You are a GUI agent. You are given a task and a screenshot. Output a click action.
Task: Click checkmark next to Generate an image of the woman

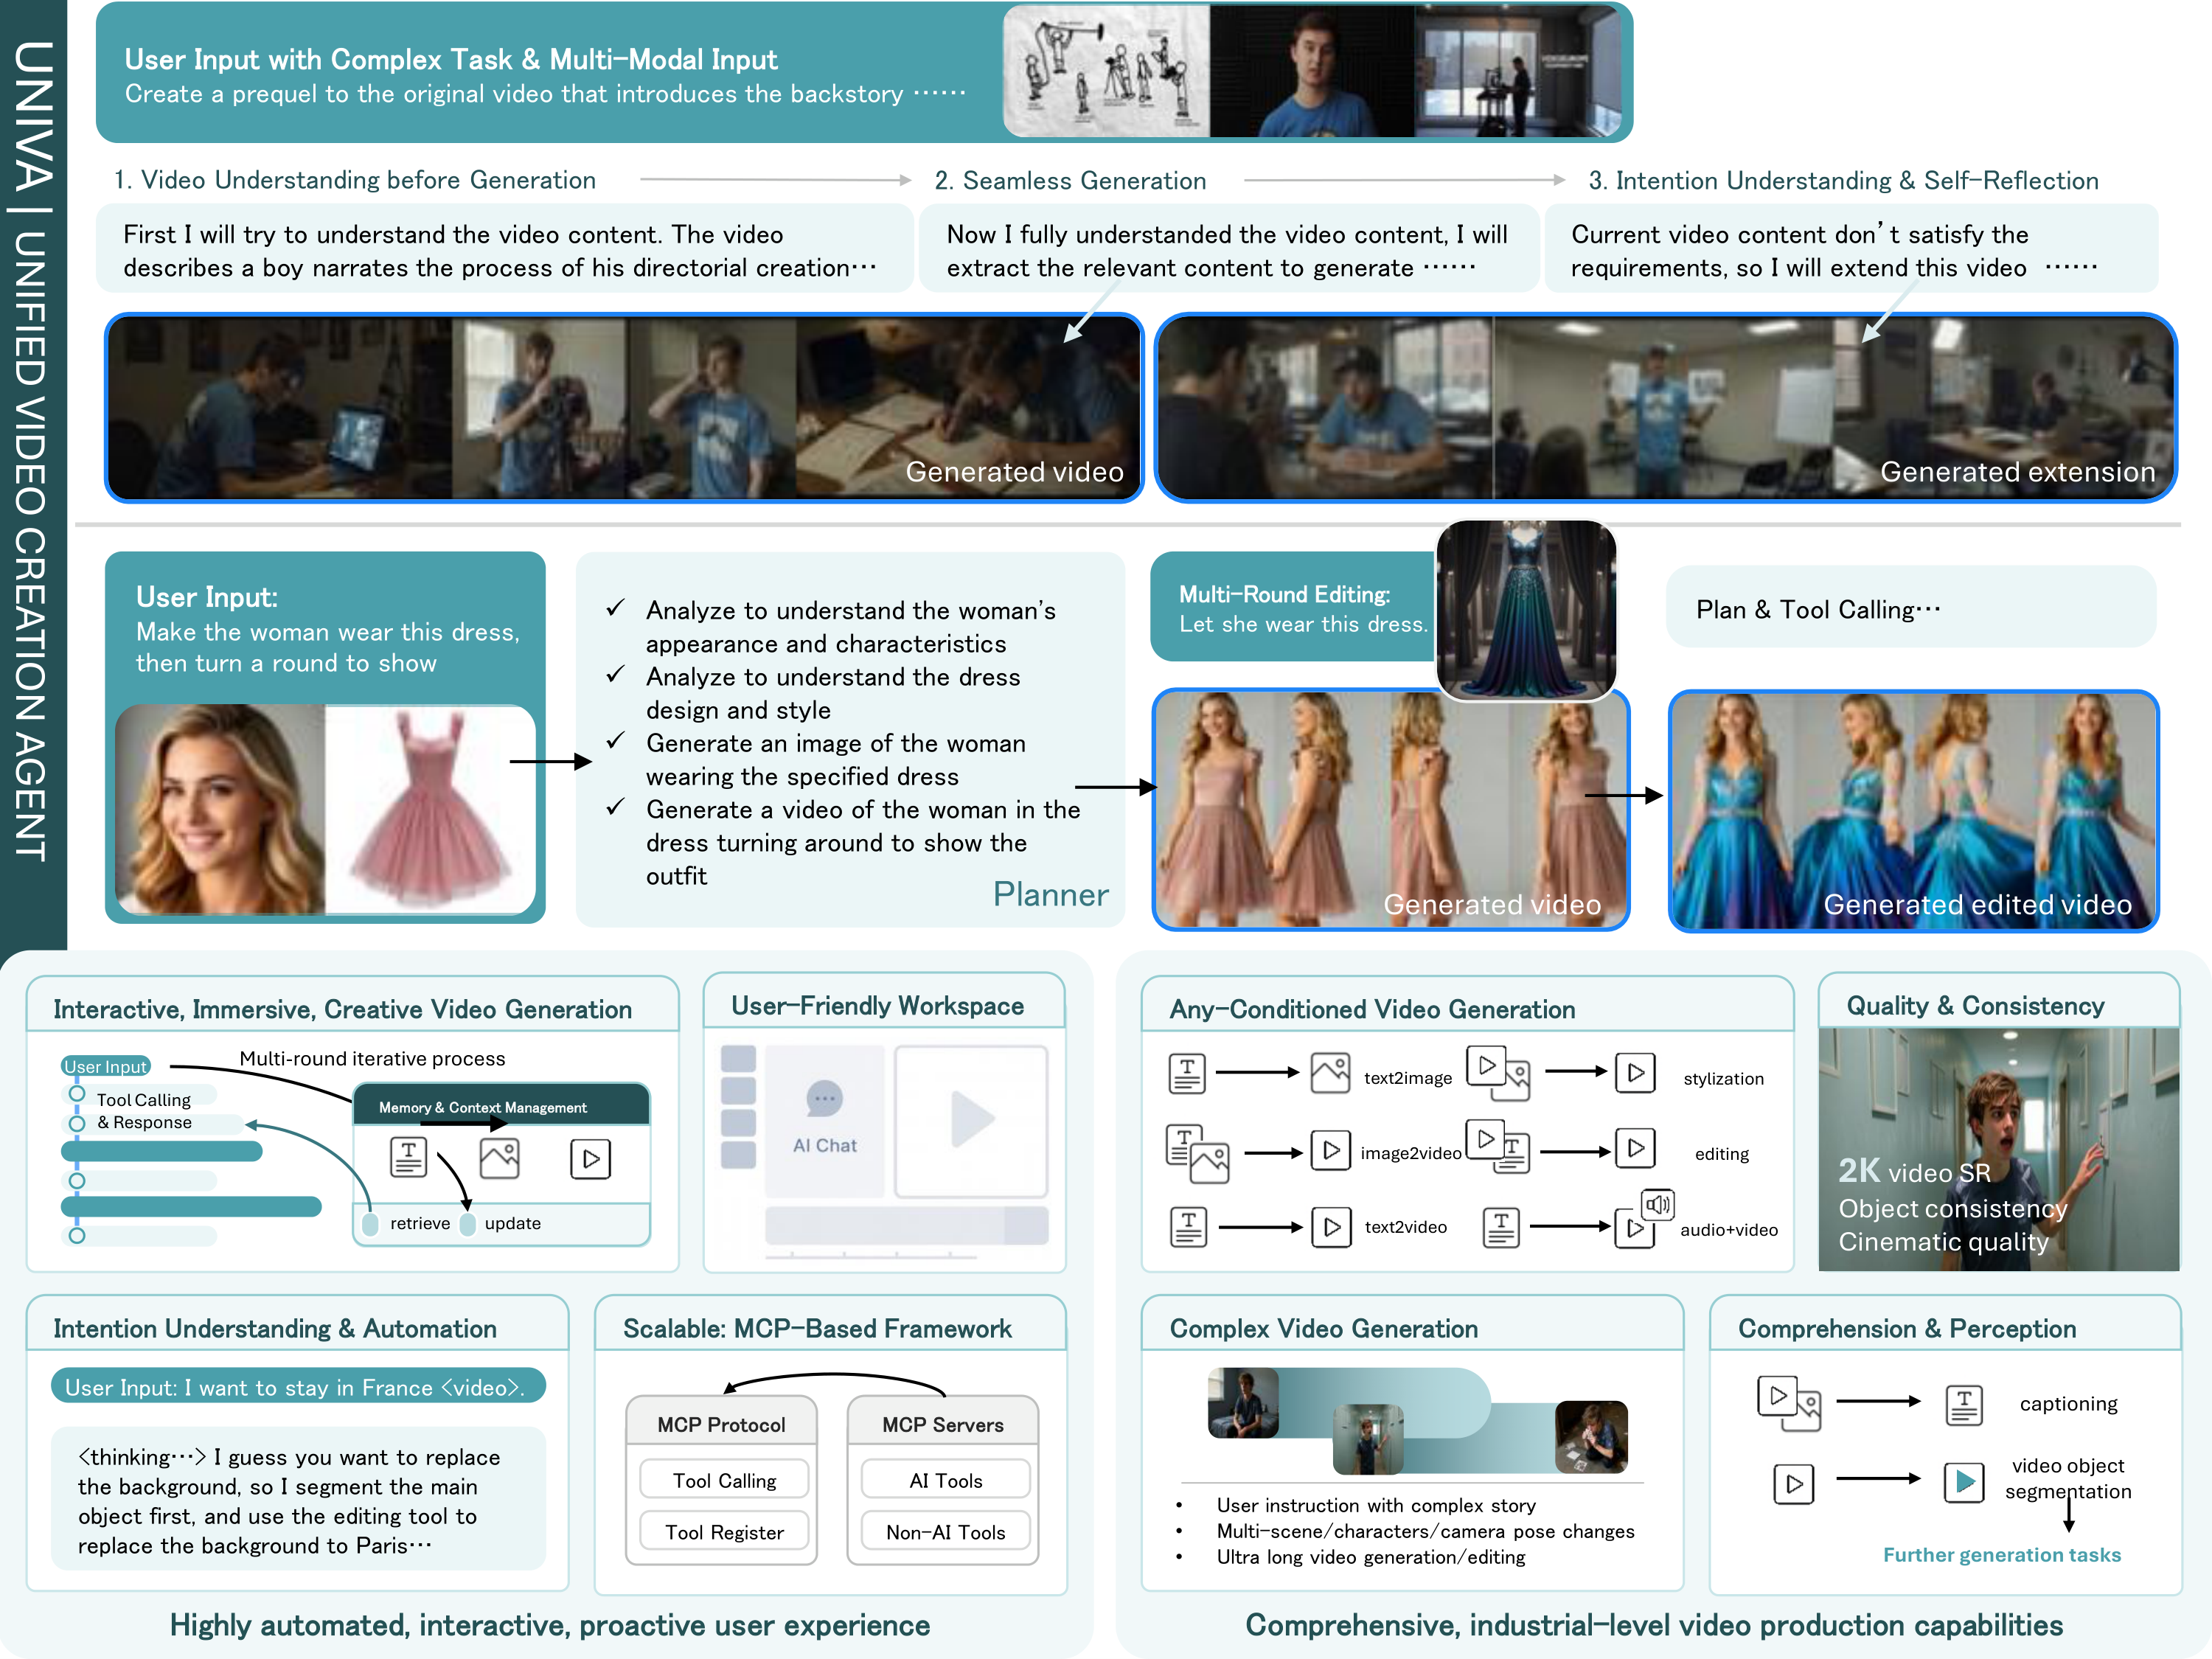616,741
